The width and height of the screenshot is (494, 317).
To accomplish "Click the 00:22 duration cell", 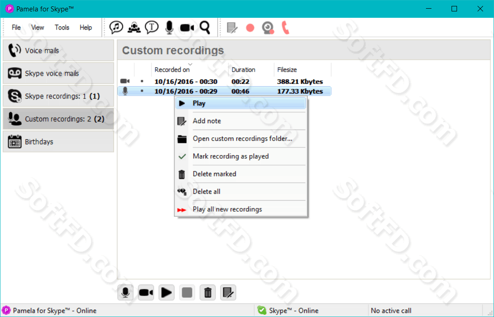I will coord(241,82).
